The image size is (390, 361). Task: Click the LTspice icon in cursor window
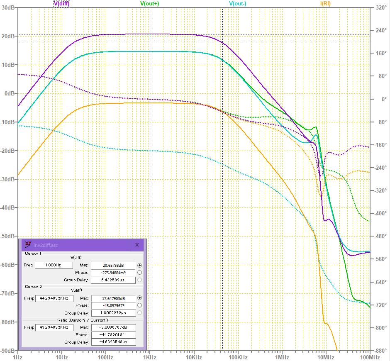click(x=28, y=245)
